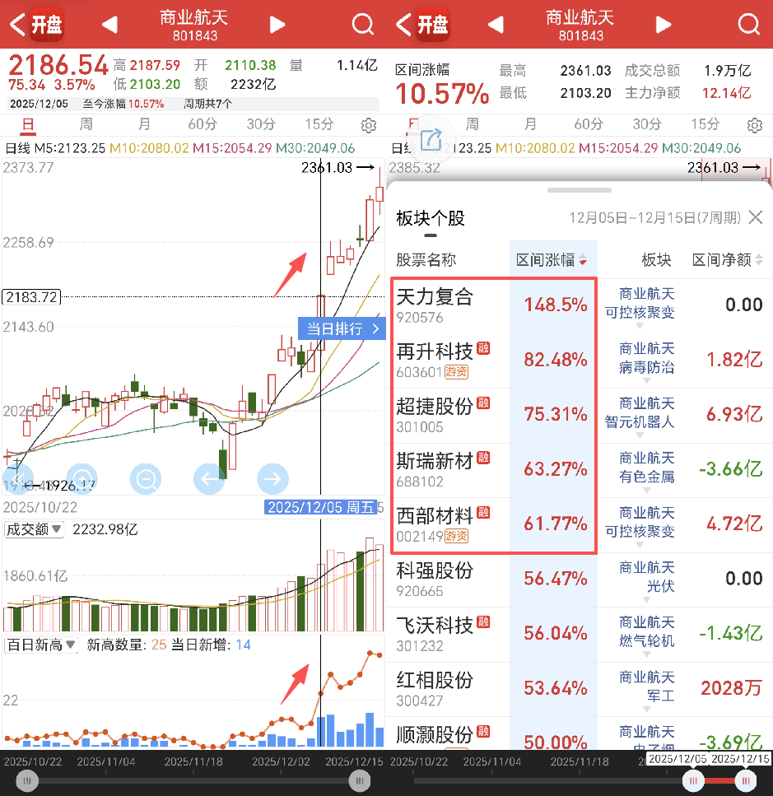Jump to chart start with the double-left arrow

point(19,478)
